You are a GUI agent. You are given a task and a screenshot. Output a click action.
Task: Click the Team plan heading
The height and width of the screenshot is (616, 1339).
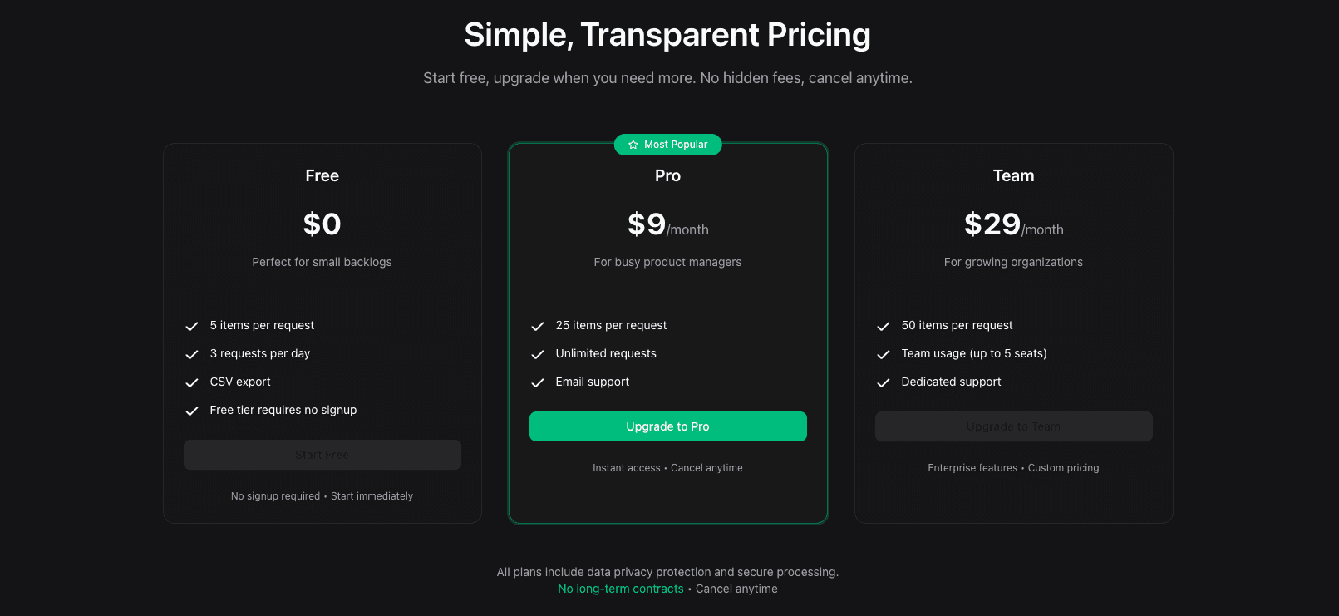point(1013,175)
